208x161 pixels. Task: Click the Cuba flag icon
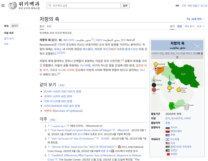click(x=168, y=135)
